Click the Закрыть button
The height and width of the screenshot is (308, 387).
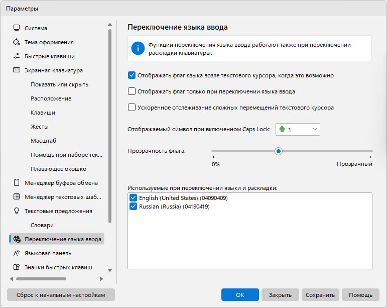[280, 294]
